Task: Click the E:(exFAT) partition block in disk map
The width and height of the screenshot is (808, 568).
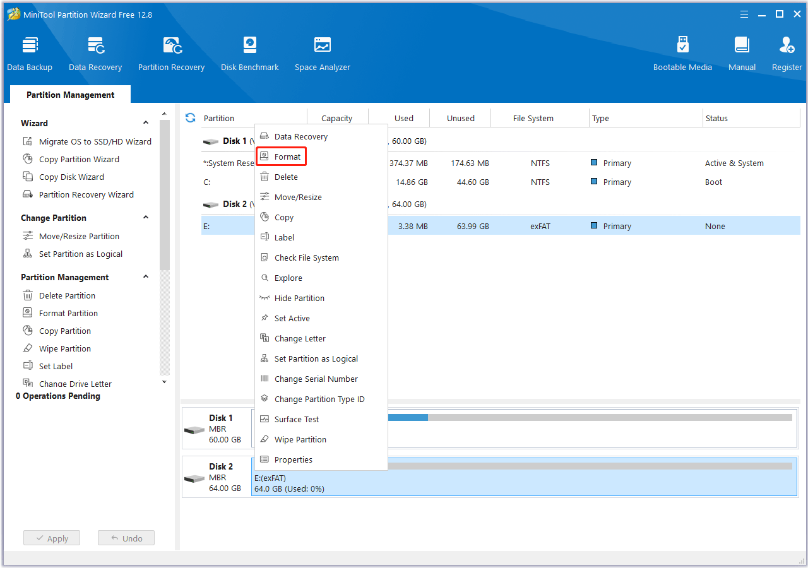Action: coord(524,477)
